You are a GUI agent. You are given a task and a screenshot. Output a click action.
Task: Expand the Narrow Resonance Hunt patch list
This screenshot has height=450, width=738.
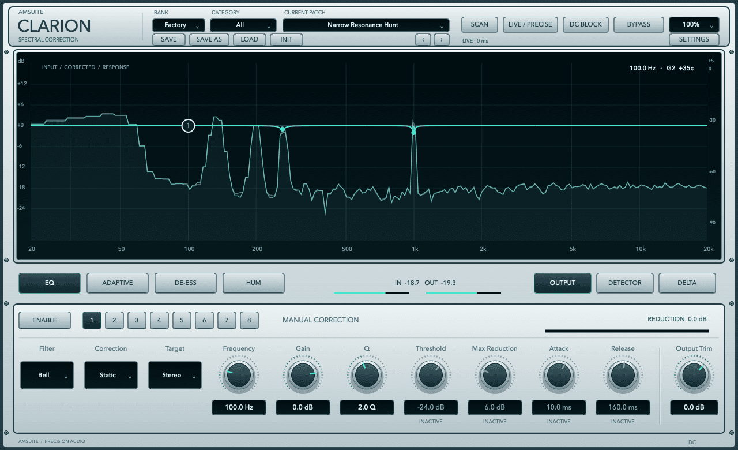point(366,25)
